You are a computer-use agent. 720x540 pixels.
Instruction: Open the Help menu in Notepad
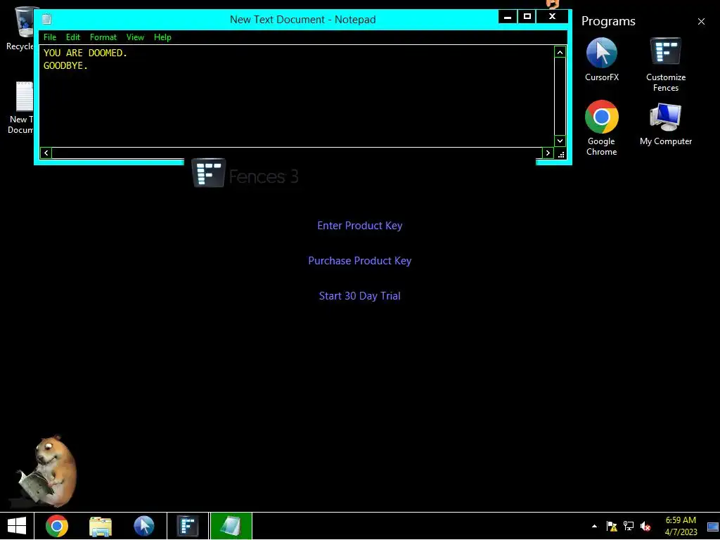(x=162, y=37)
